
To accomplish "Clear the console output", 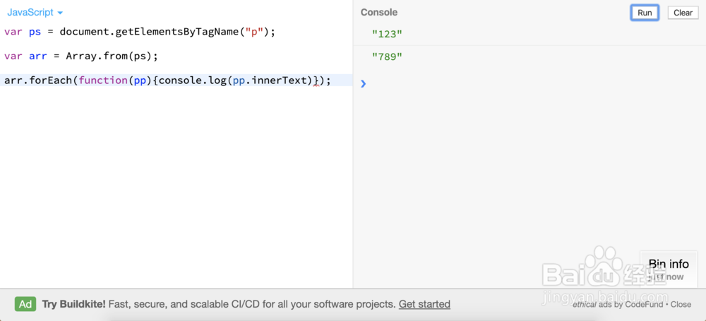I will 683,13.
